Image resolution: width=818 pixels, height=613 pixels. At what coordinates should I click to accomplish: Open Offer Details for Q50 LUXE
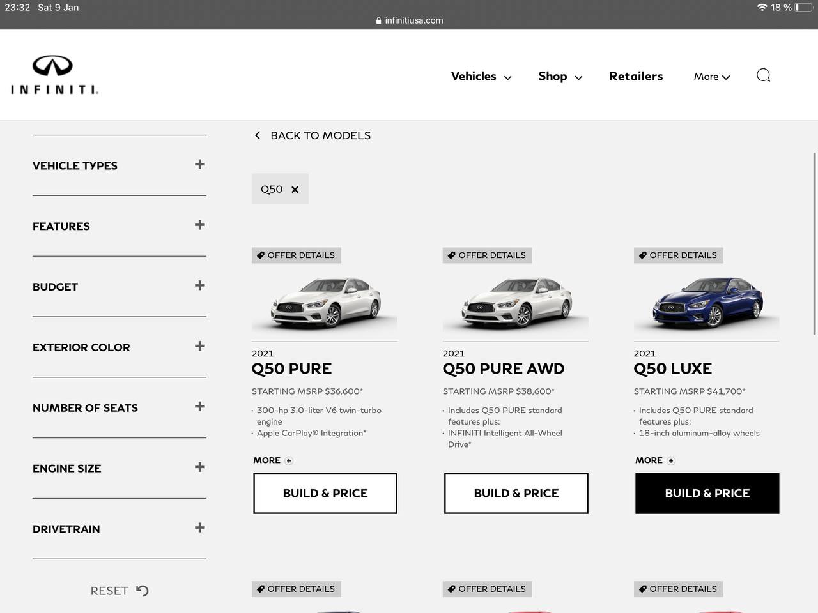click(679, 255)
